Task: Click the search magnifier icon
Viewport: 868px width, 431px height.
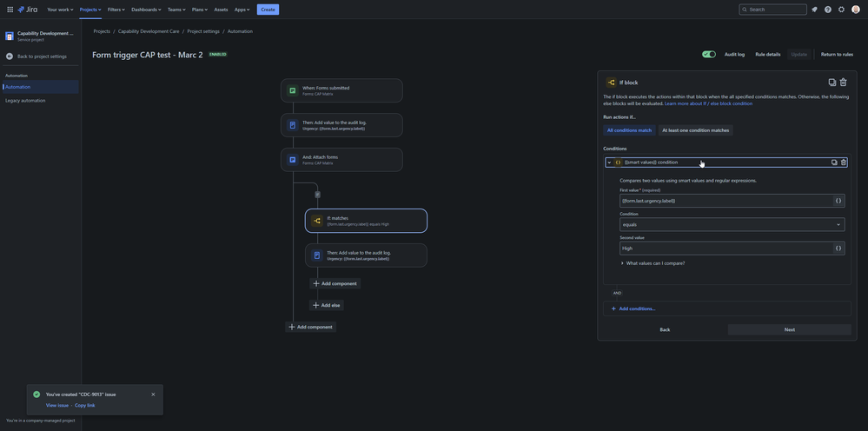Action: pyautogui.click(x=745, y=10)
